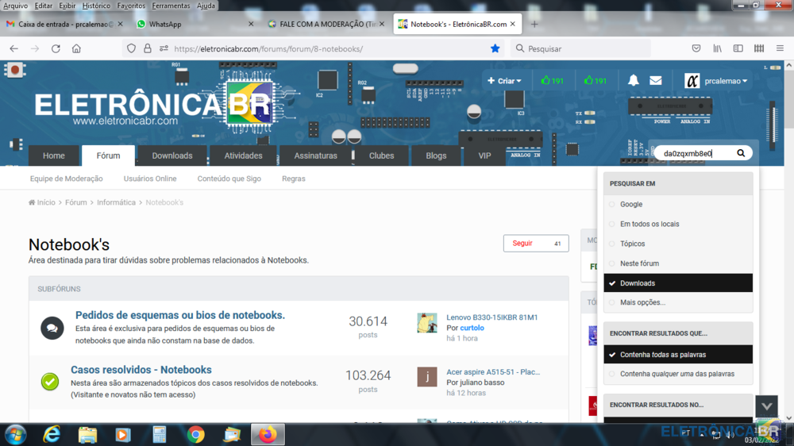Click Informática in the breadcrumb
Screen dimensions: 794x446
[116, 202]
